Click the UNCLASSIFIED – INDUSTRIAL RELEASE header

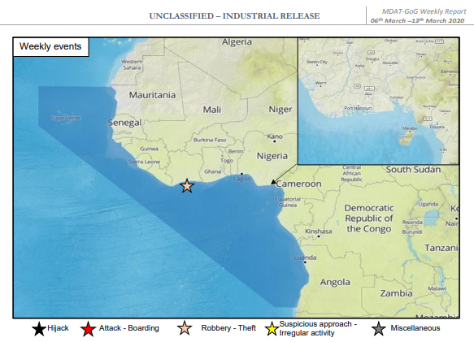click(235, 16)
